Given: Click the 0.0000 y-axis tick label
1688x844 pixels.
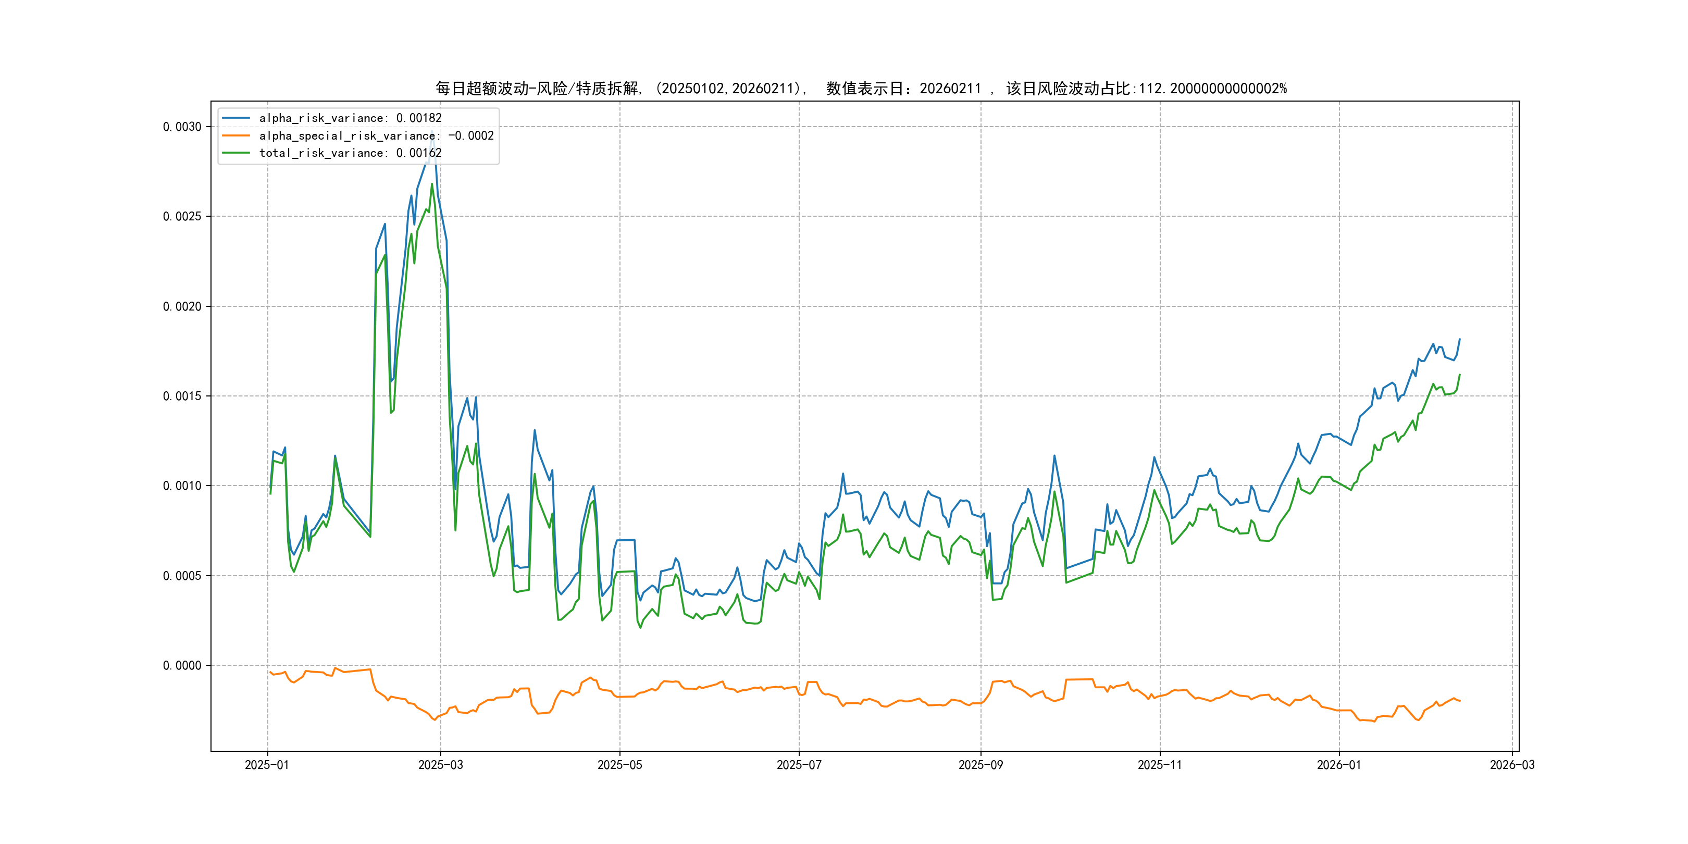Looking at the screenshot, I should pos(182,665).
